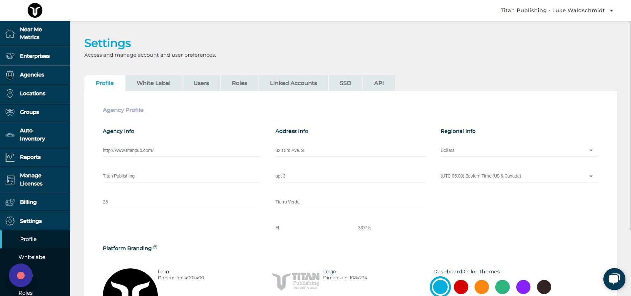Click the Billing sidebar icon
Viewport: 631px width, 296px height.
coord(10,202)
